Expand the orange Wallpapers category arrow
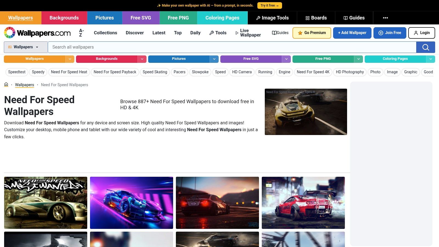Viewport: 439px width, 247px height. pyautogui.click(x=70, y=59)
